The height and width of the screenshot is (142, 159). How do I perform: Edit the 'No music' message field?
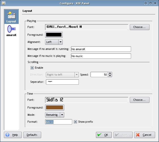[x=101, y=56]
